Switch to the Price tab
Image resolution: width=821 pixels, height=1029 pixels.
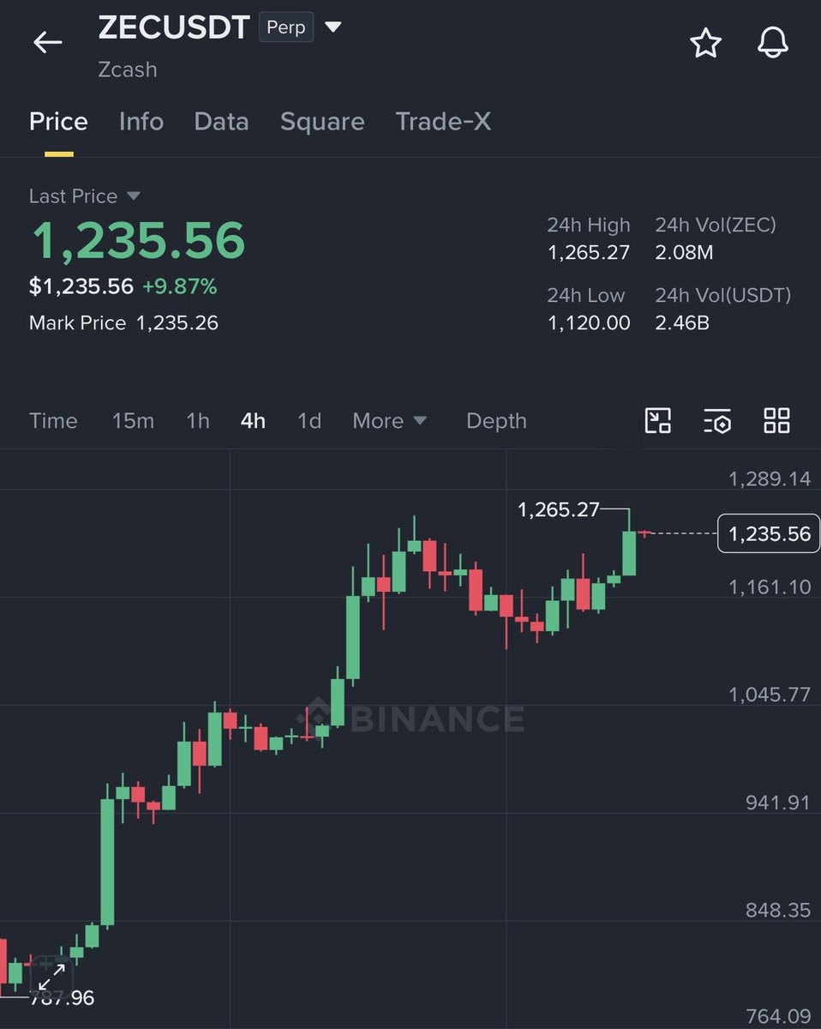pos(58,122)
